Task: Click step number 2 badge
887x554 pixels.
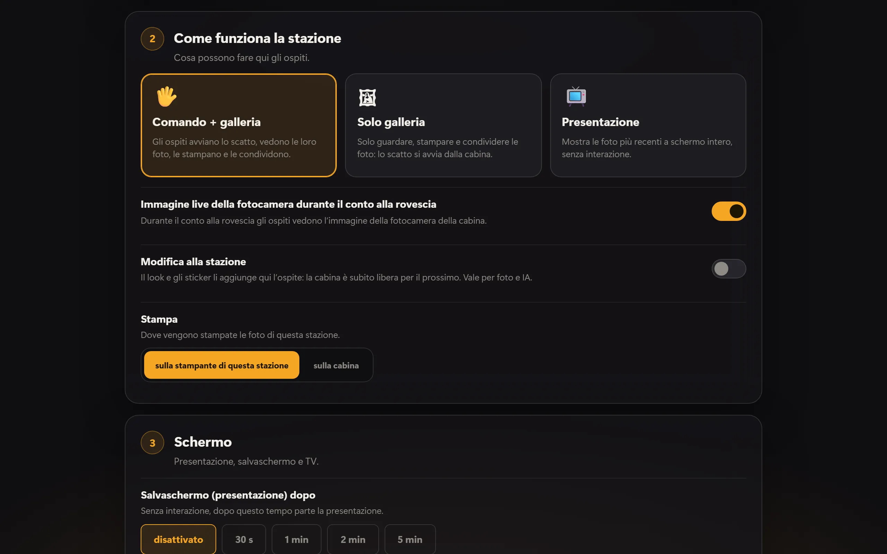Action: coord(152,39)
